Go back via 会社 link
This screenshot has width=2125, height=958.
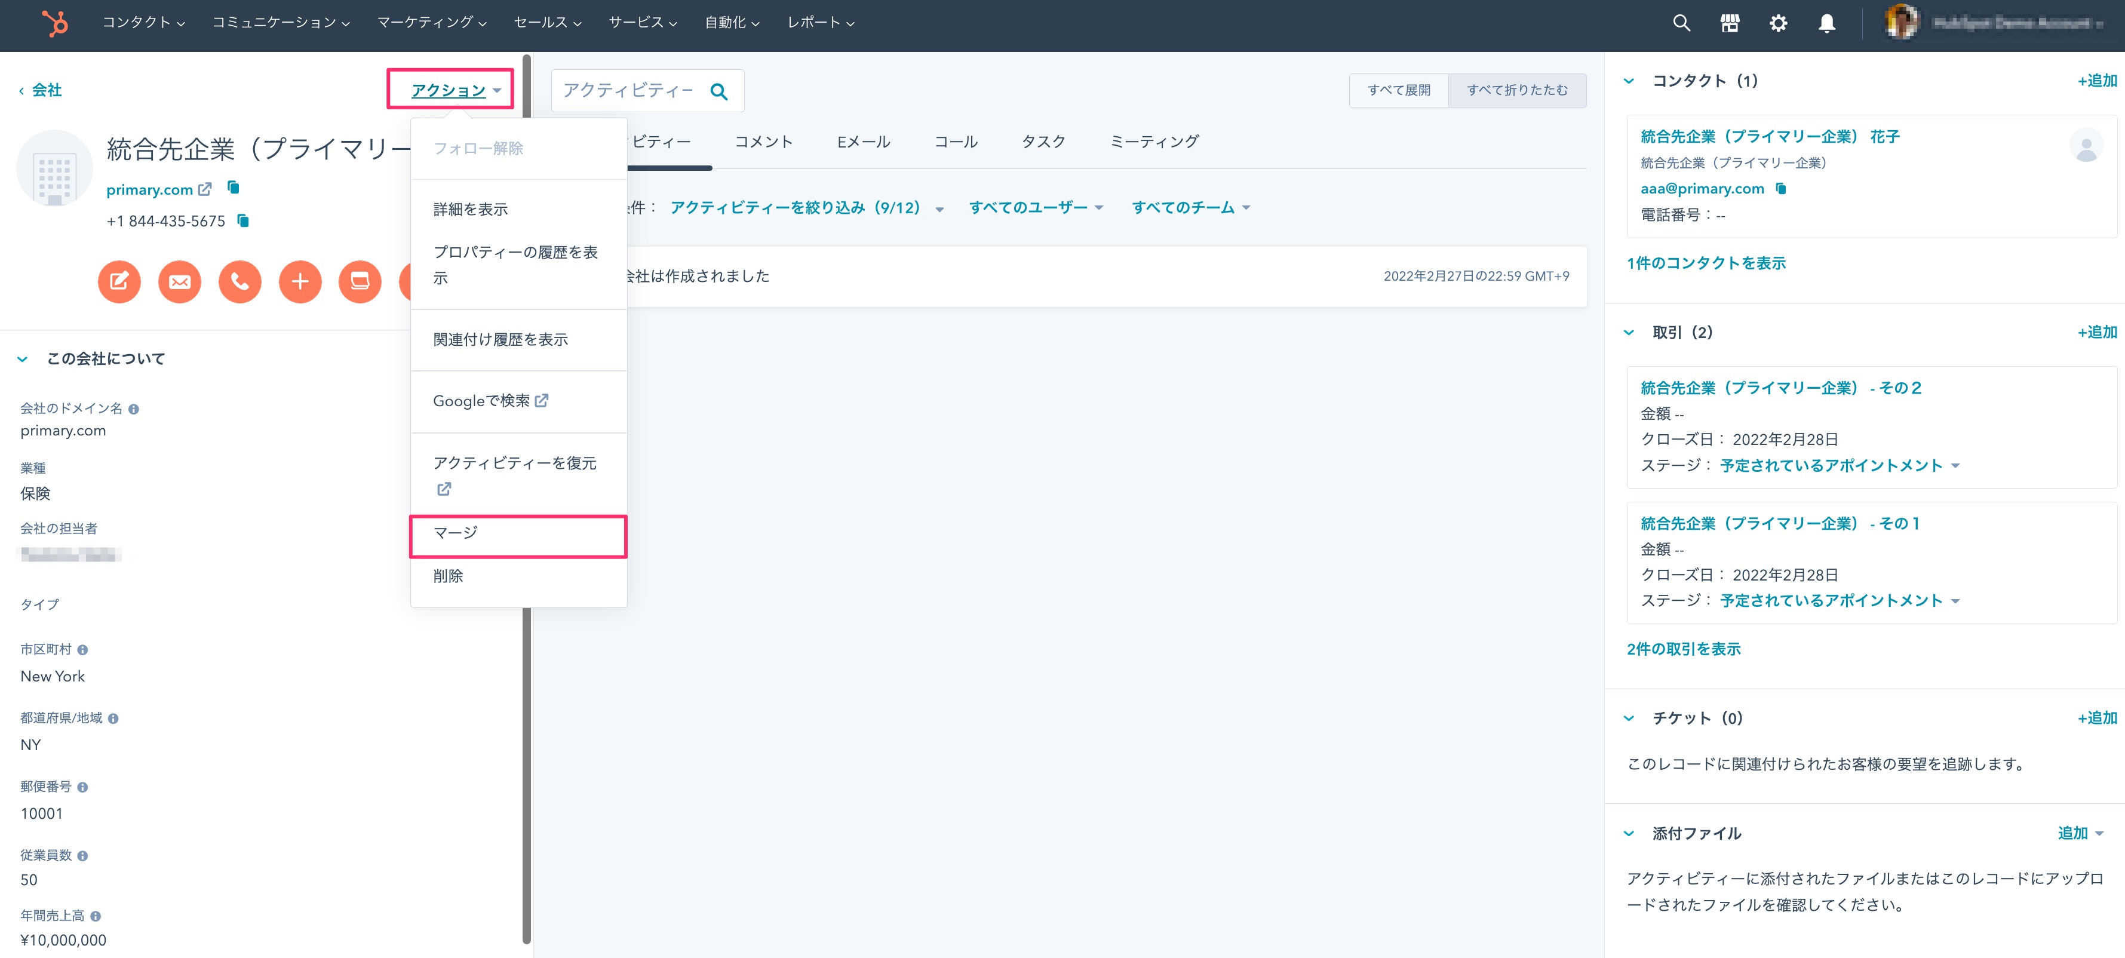[41, 90]
